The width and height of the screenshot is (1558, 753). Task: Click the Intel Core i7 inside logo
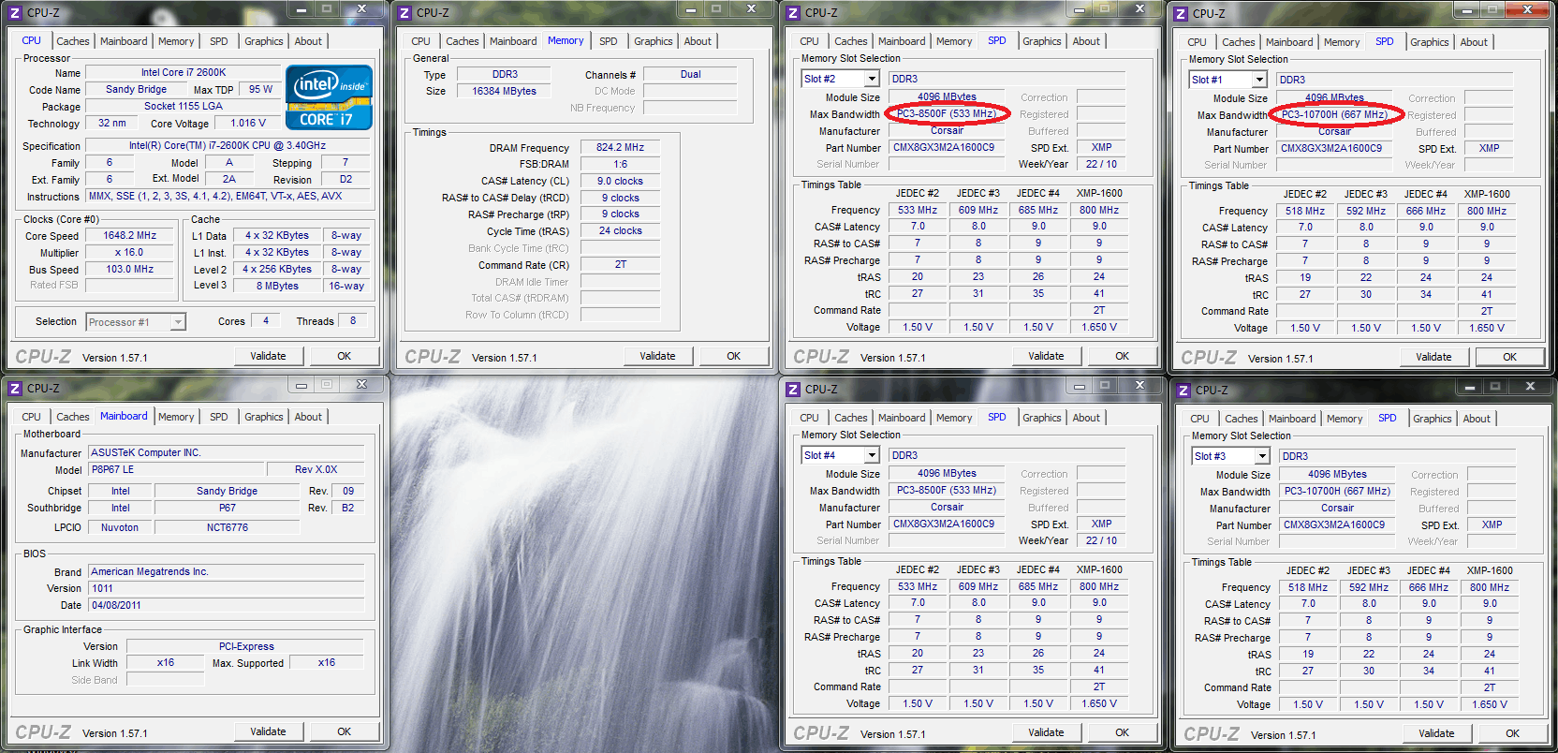329,97
